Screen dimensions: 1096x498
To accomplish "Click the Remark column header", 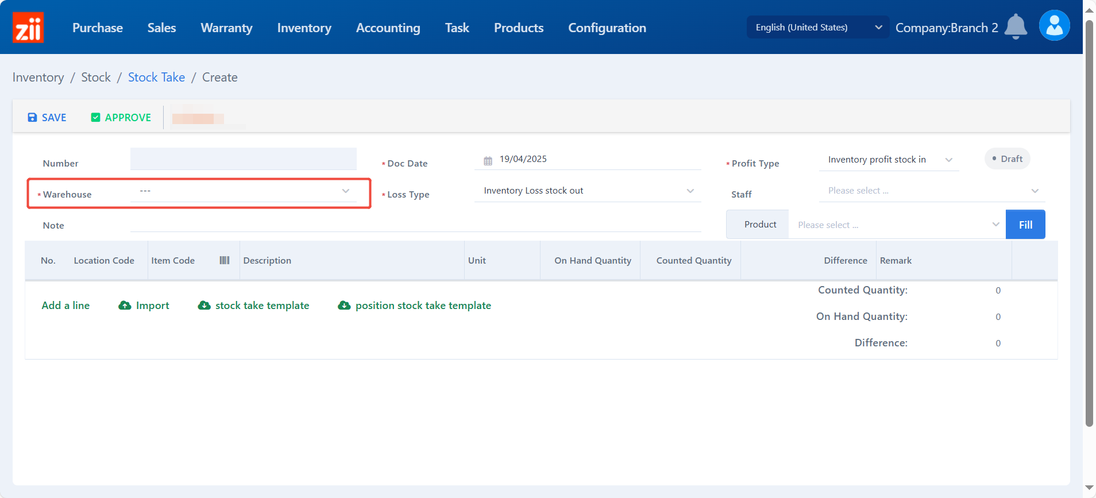I will tap(896, 260).
